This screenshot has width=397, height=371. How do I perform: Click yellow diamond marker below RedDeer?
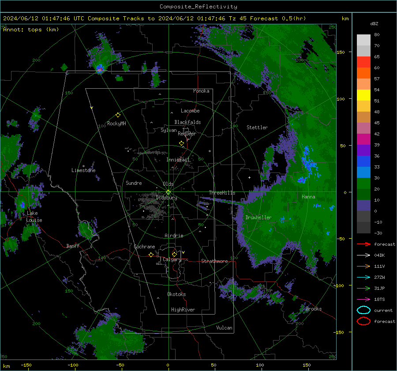[x=181, y=143]
